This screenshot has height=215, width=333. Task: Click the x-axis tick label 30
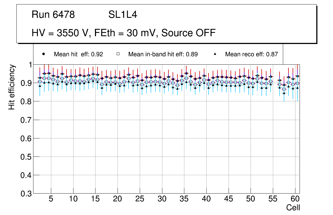(162, 199)
